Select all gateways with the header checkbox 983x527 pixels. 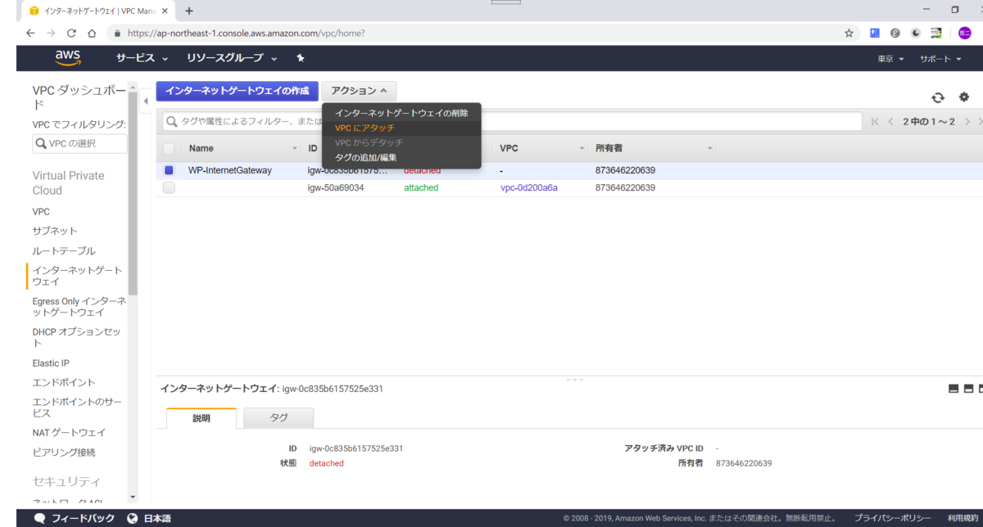point(169,148)
